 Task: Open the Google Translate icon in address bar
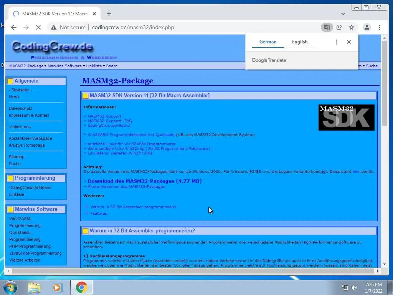pyautogui.click(x=327, y=27)
